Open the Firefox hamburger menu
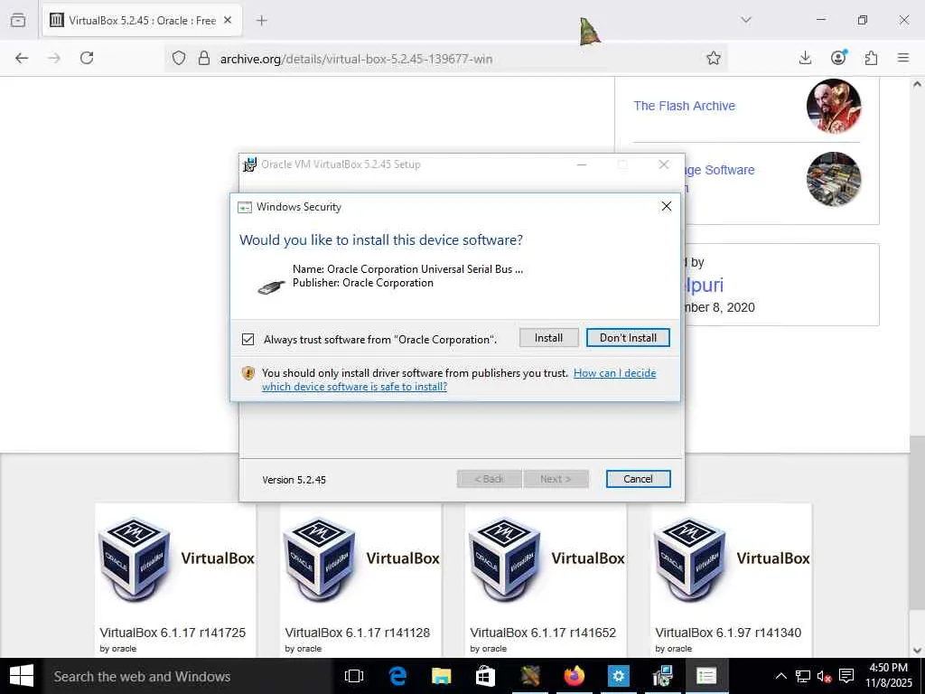This screenshot has width=925, height=694. click(903, 58)
